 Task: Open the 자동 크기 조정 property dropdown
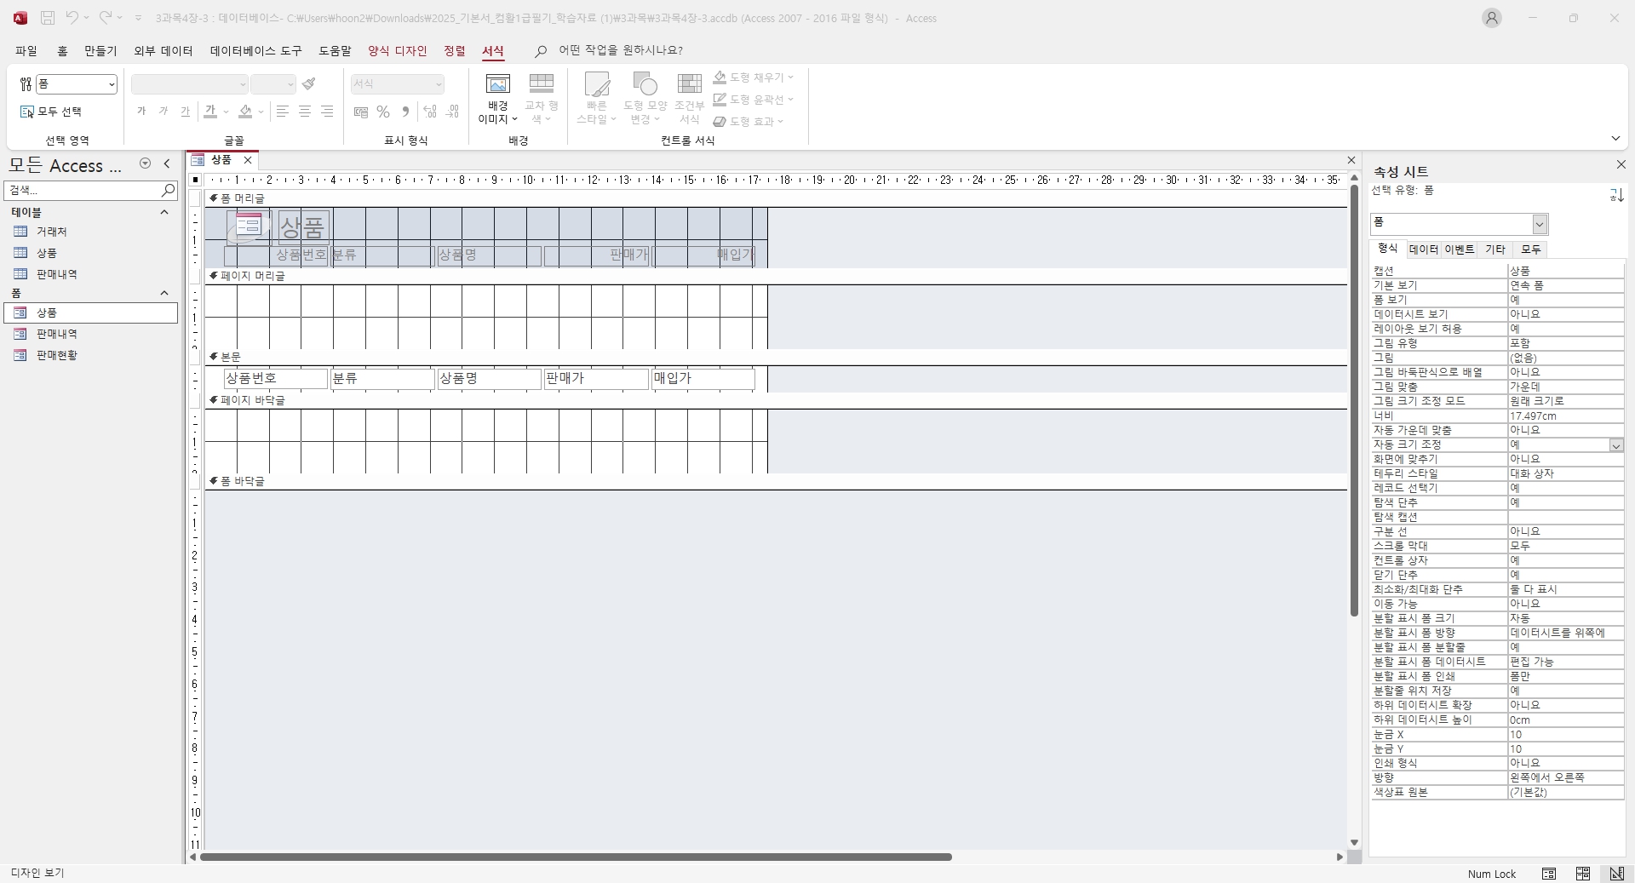click(x=1615, y=445)
